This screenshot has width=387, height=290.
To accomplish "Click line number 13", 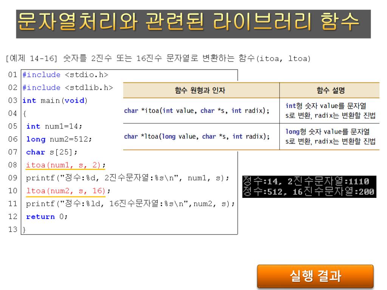I will point(12,230).
